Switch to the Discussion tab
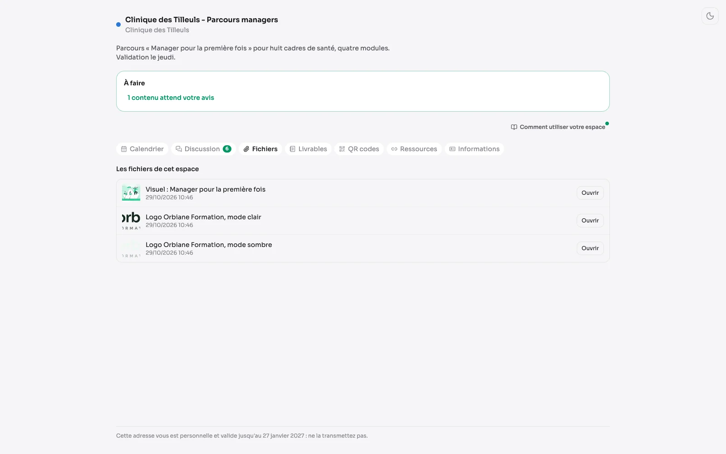Viewport: 726px width, 454px height. coord(203,149)
